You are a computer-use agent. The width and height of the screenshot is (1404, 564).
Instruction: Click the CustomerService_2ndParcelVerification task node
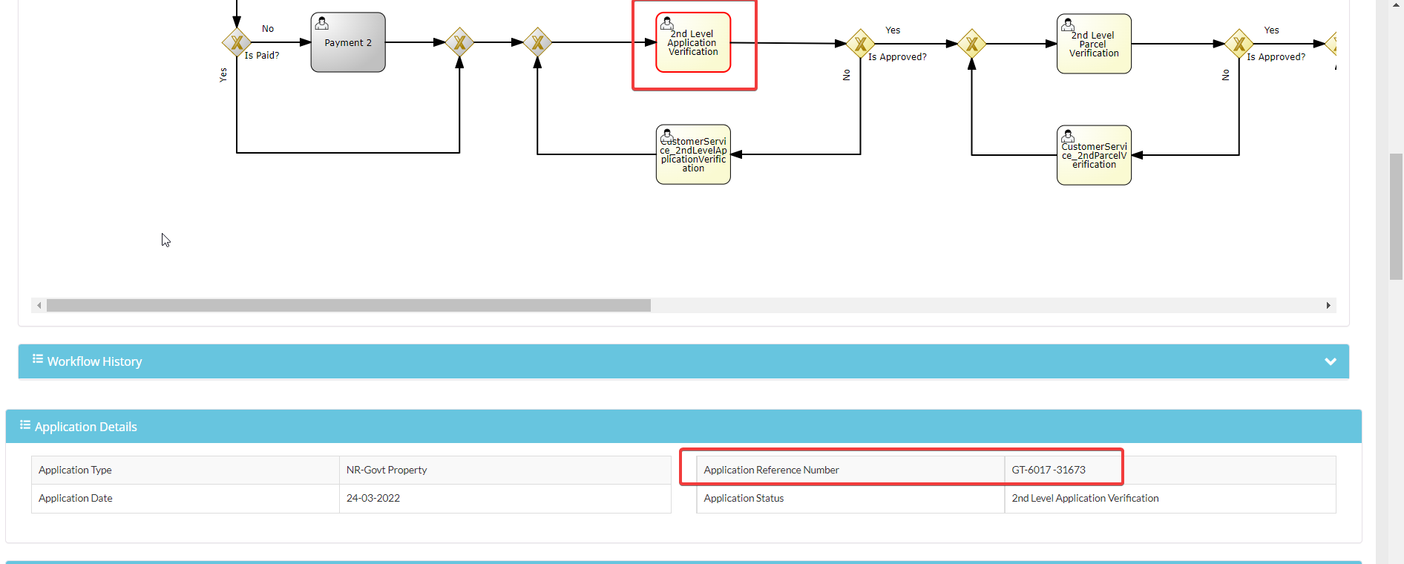(x=1094, y=155)
